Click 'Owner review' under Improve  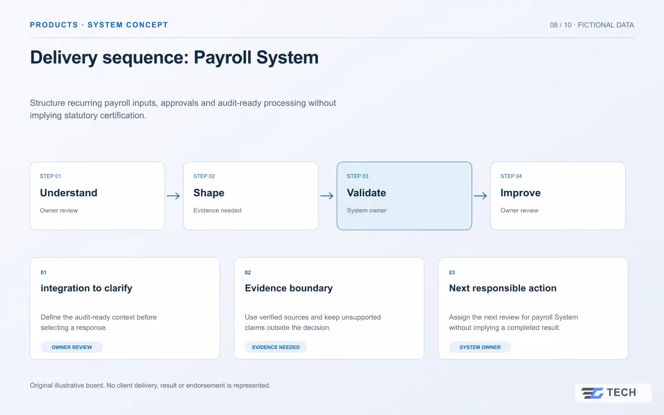coord(520,210)
